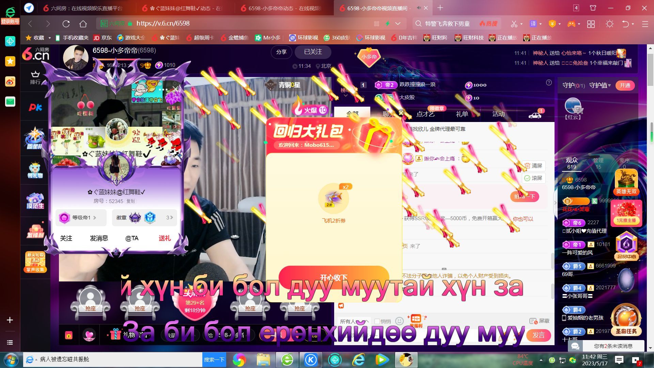Open the help question mark icon

[x=549, y=83]
